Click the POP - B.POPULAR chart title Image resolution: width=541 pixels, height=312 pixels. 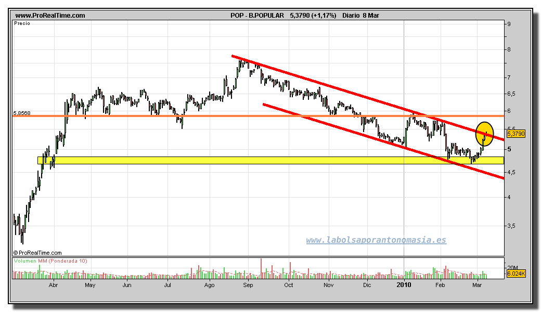click(257, 16)
